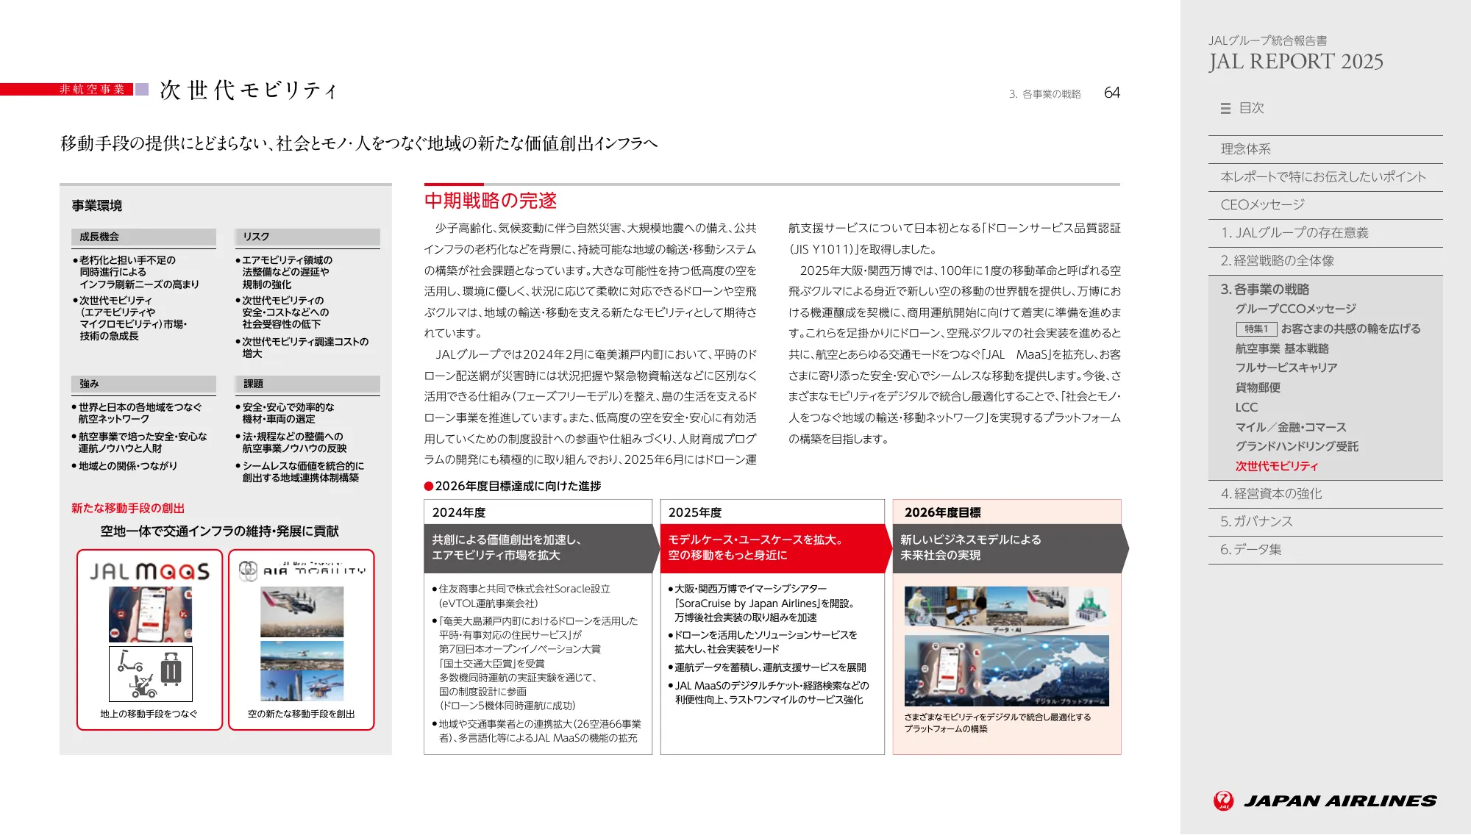Viewport: 1471px width, 835px height.
Task: Open 6. データ集 section
Action: point(1325,550)
